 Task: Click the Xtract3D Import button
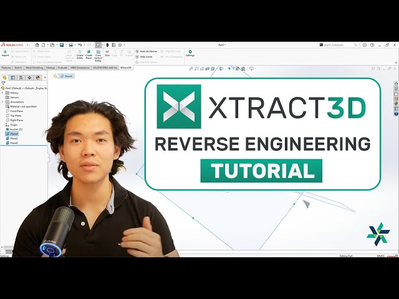point(5,54)
